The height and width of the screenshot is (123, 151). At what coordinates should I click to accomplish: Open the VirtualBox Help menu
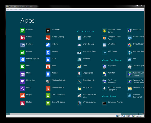tap(27, 9)
